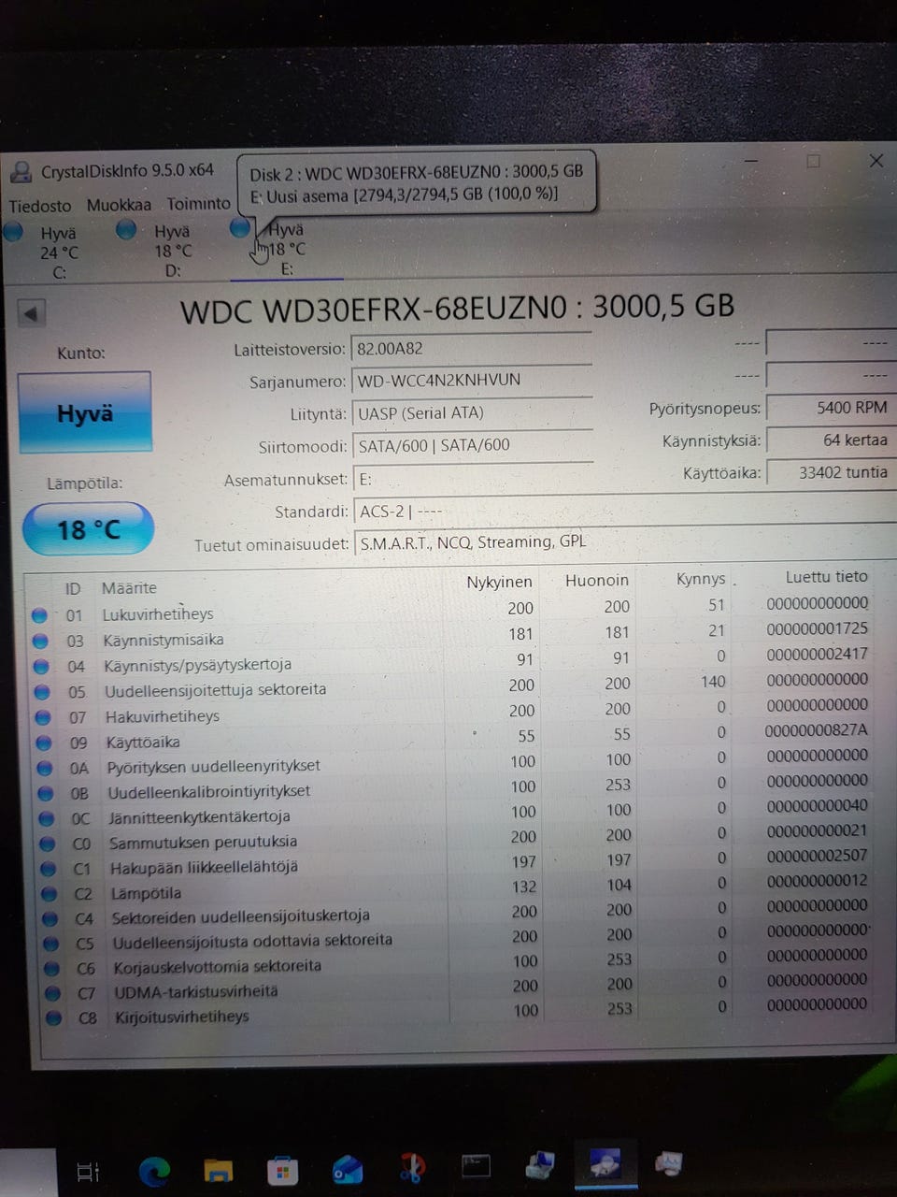Click the status orb for Hakupään liikkeellelähtöjä
The image size is (897, 1197).
(49, 869)
